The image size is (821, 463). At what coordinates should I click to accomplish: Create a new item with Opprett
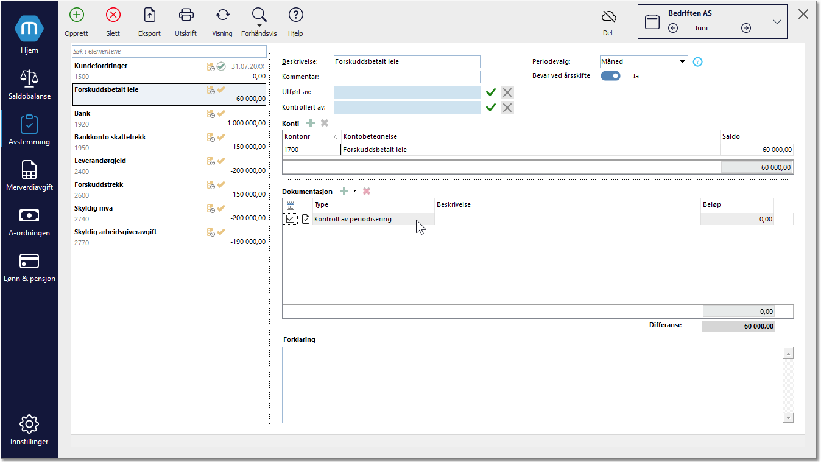coord(76,23)
